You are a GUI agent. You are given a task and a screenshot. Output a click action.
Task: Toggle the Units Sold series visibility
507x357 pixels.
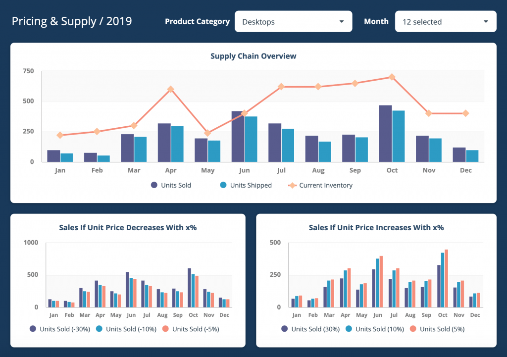pos(171,185)
